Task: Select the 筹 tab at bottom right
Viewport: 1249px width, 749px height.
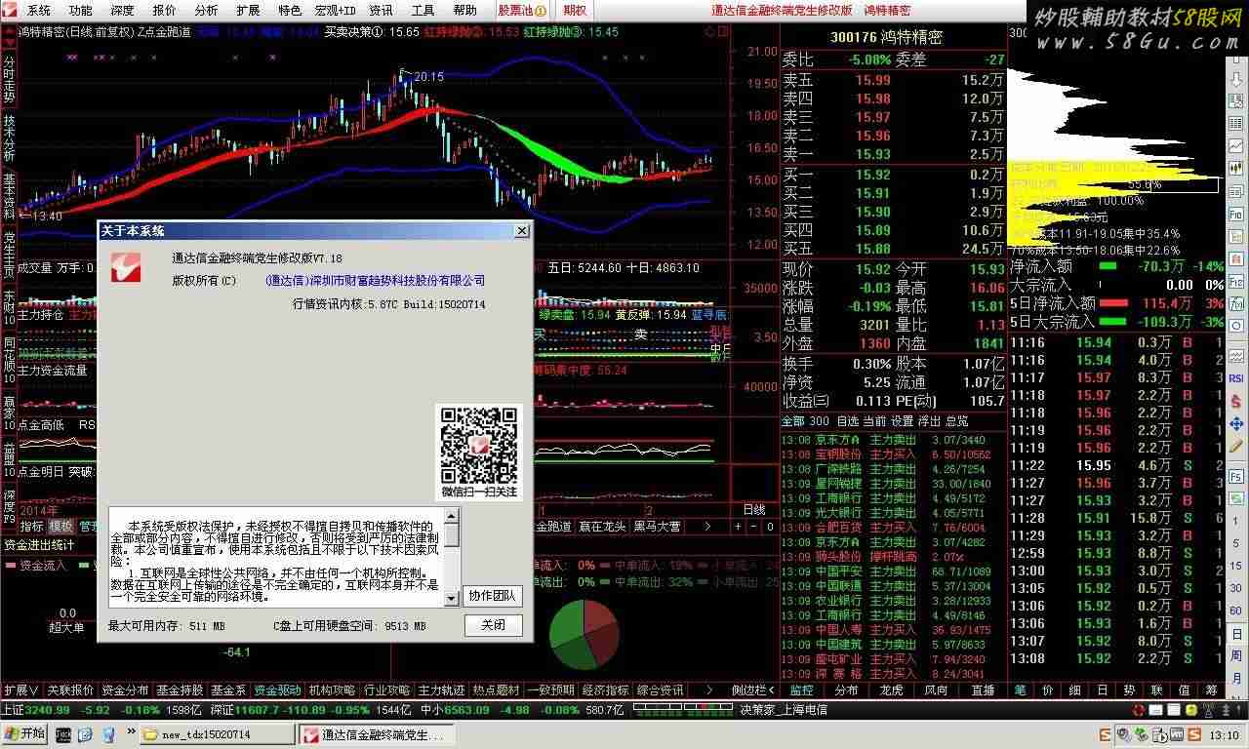Action: point(1211,690)
